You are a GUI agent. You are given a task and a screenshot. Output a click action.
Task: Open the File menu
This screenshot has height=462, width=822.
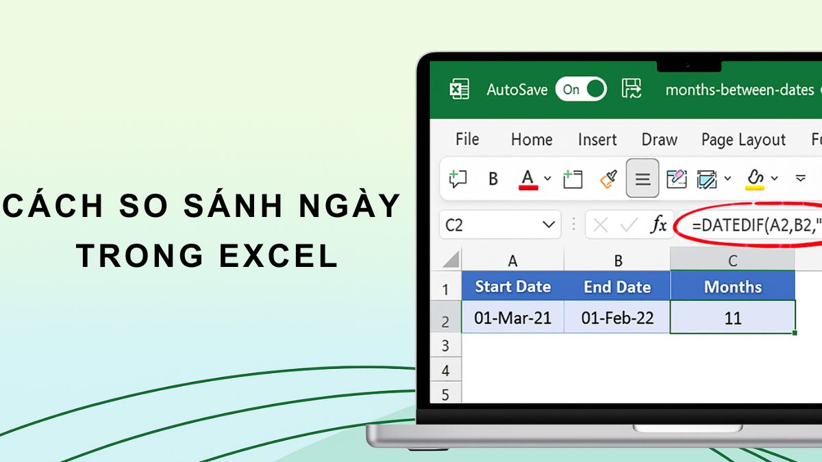pos(467,140)
